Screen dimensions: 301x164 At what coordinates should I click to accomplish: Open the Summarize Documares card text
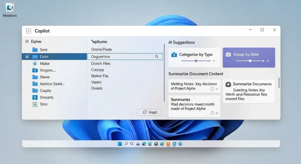click(249, 91)
